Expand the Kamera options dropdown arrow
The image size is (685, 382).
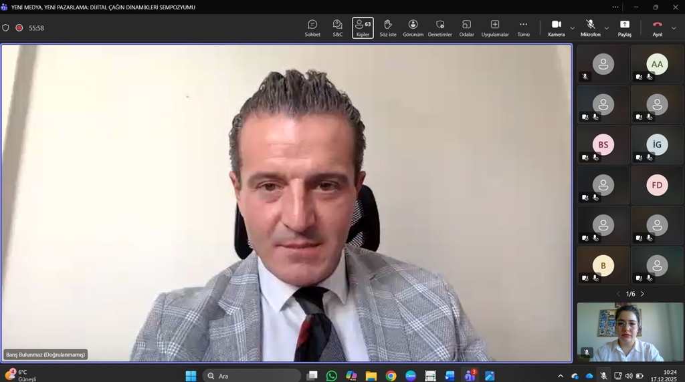tap(573, 28)
